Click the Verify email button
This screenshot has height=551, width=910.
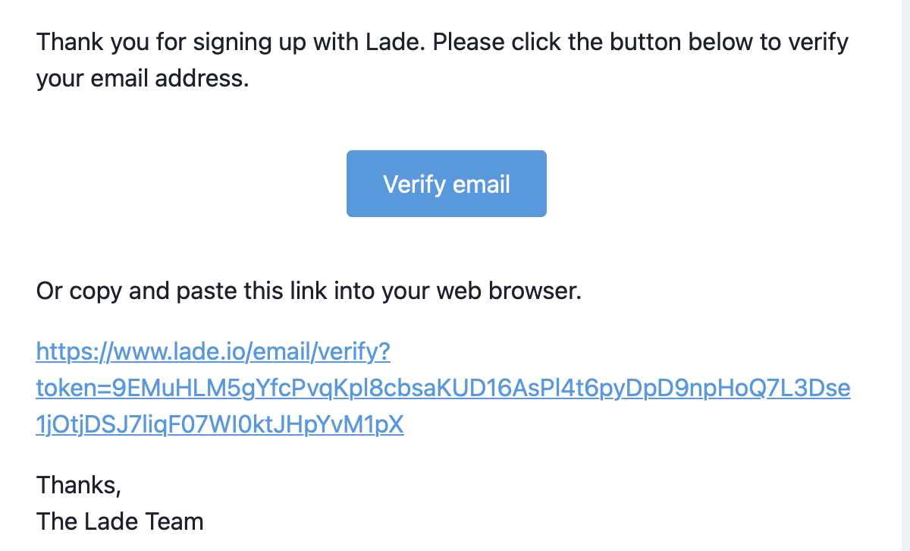pyautogui.click(x=446, y=184)
